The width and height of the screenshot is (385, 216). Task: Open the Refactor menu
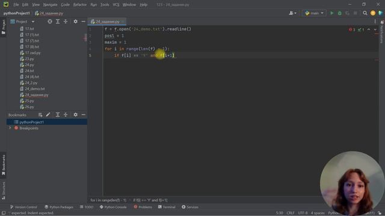(80, 5)
